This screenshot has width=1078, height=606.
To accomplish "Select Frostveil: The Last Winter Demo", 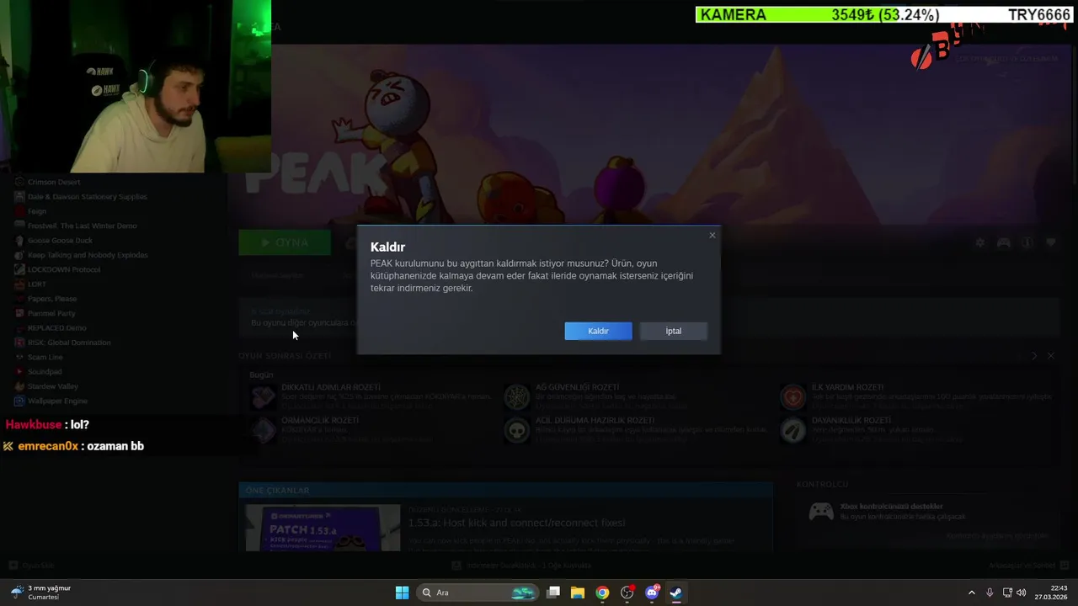I will pyautogui.click(x=82, y=226).
